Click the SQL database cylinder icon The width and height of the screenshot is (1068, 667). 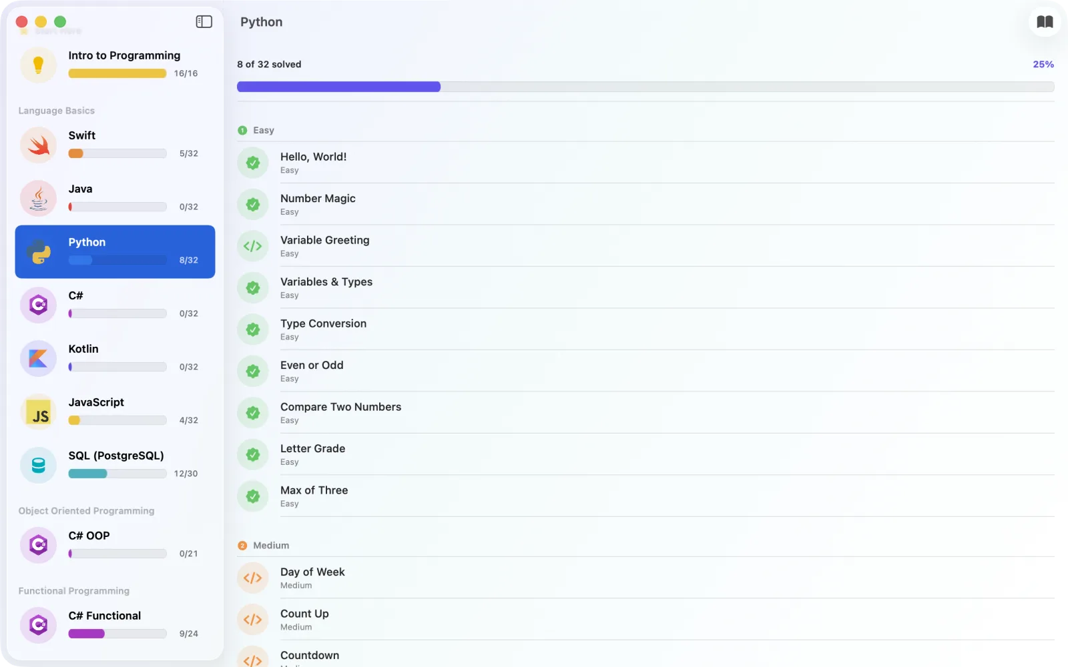(38, 465)
